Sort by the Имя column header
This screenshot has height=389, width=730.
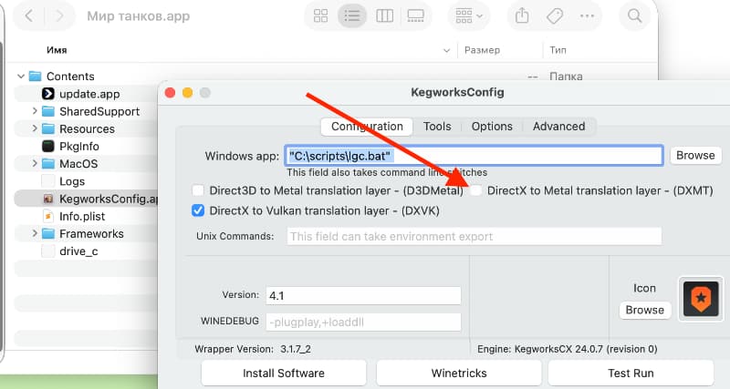[x=57, y=50]
